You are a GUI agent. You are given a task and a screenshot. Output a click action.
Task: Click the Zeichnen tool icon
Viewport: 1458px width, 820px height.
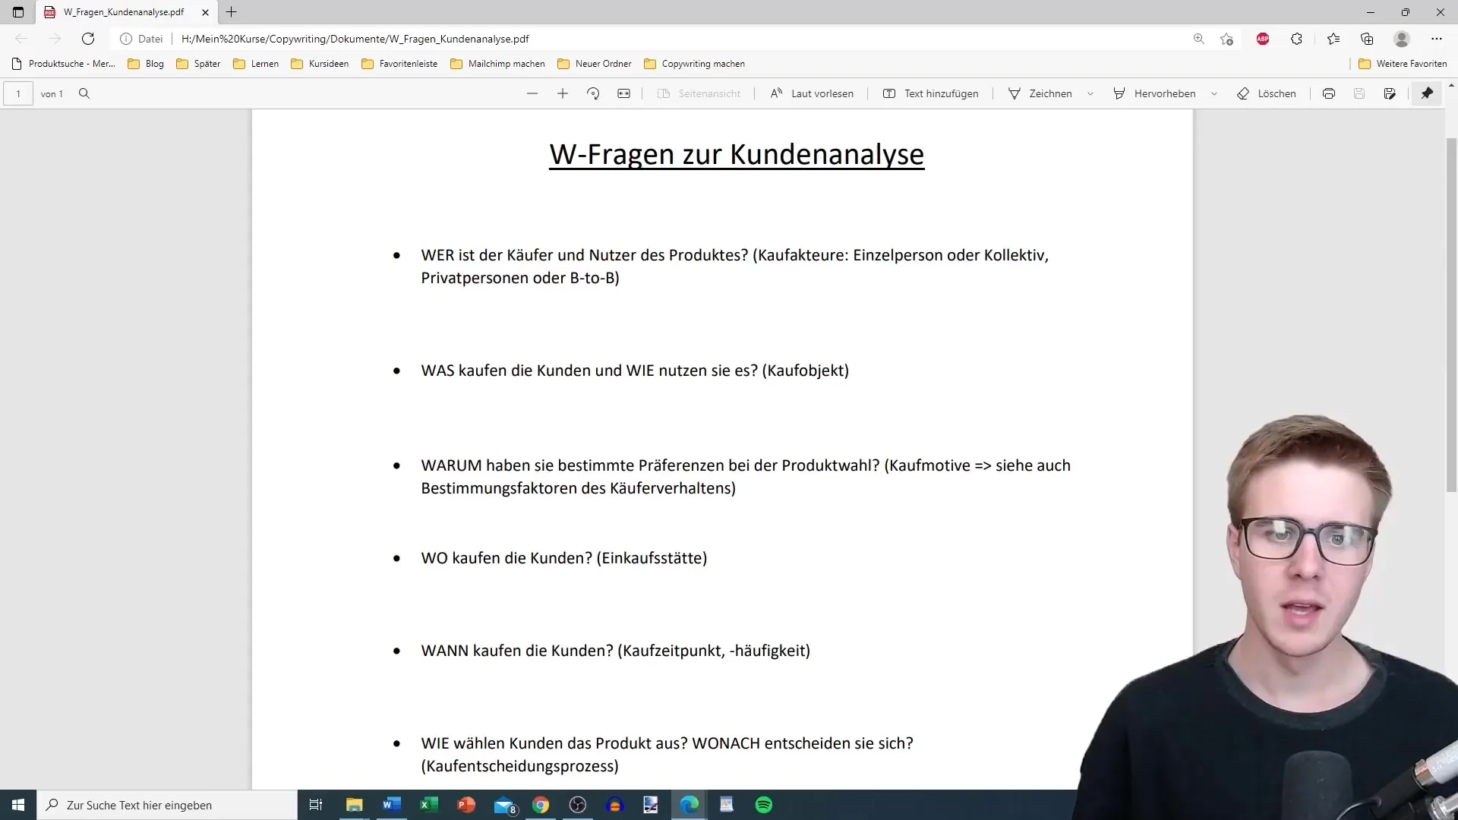[1015, 93]
